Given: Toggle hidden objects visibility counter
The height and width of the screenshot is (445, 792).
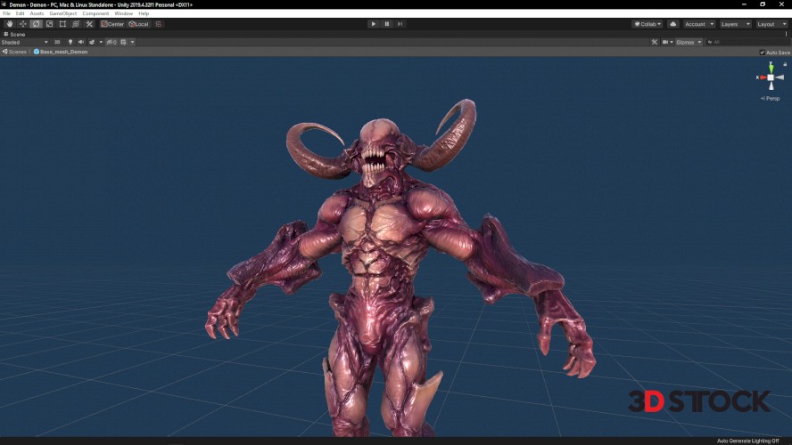Looking at the screenshot, I should tap(111, 42).
